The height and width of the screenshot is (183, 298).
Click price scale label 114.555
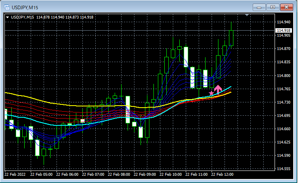283,169
